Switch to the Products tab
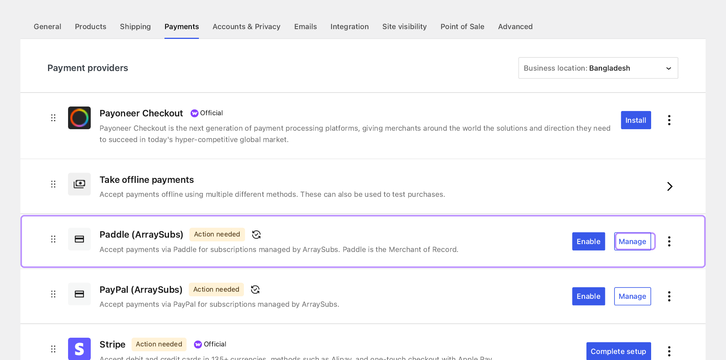 (90, 26)
